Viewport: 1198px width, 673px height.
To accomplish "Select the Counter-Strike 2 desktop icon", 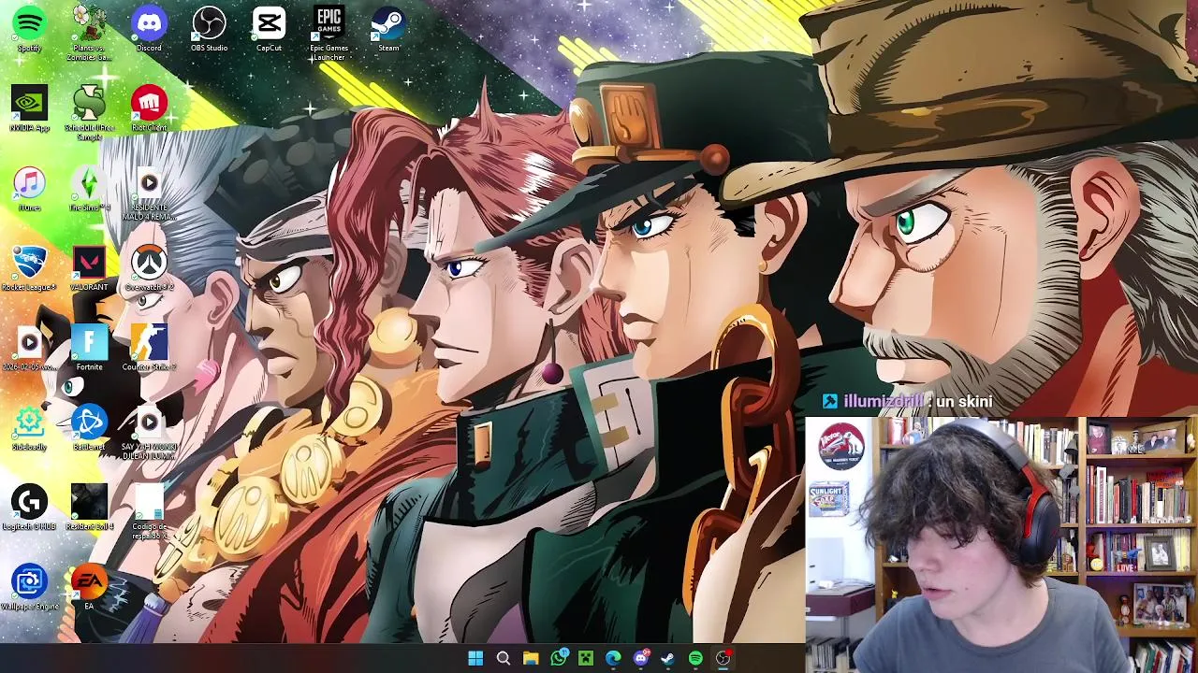I will point(149,349).
